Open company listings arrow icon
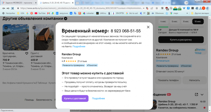Viewport: 211px width, 112px height. [66, 19]
